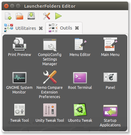Close the Utilitaires tab
The image size is (131, 135).
point(41,28)
